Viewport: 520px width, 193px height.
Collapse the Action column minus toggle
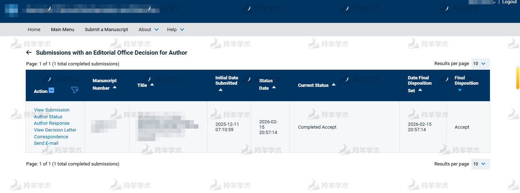tap(51, 90)
